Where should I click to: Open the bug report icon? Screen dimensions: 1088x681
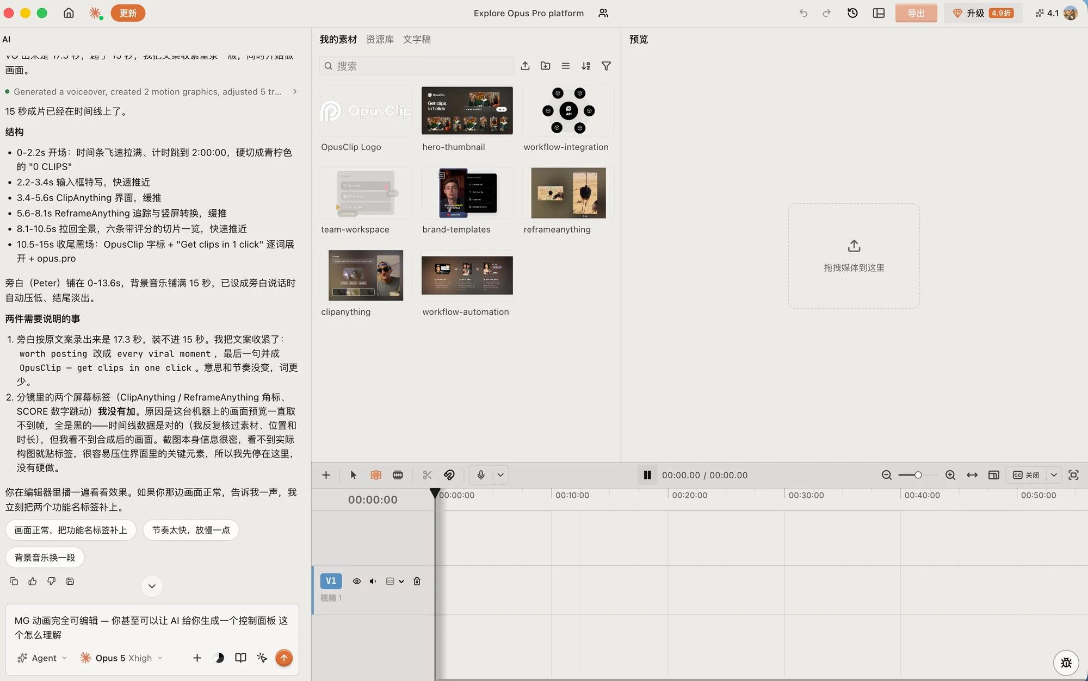(x=1066, y=663)
